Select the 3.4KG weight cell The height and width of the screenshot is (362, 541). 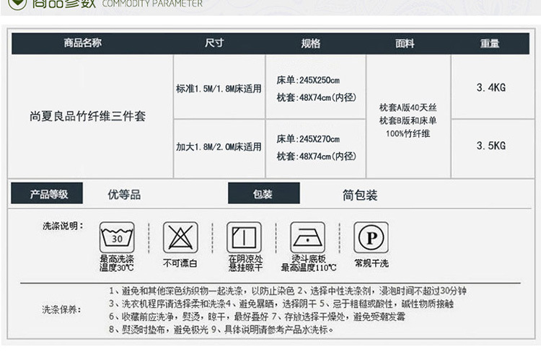pyautogui.click(x=491, y=87)
